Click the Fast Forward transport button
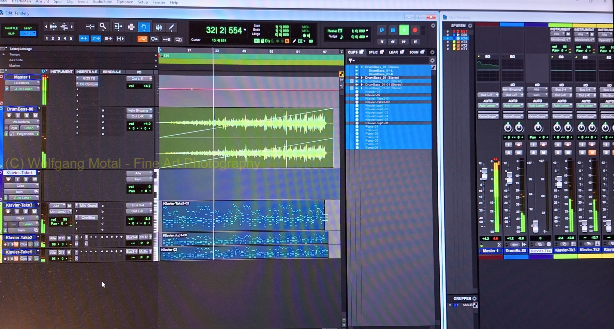Image resolution: width=614 pixels, height=329 pixels. pyautogui.click(x=404, y=42)
